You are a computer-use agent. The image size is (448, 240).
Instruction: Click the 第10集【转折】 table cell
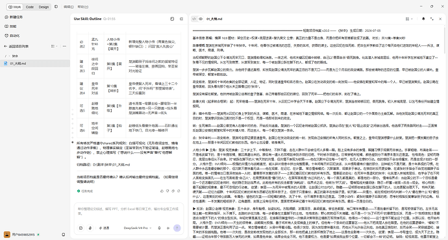point(114,88)
